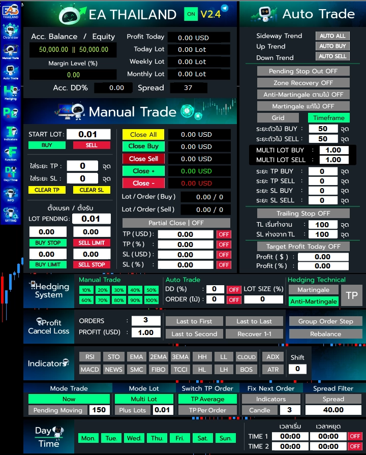
Task: Click the Spread filter value 40.00
Action: pos(333,410)
